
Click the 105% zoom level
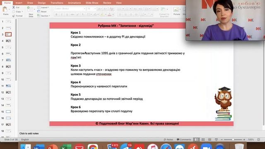(x=251, y=139)
